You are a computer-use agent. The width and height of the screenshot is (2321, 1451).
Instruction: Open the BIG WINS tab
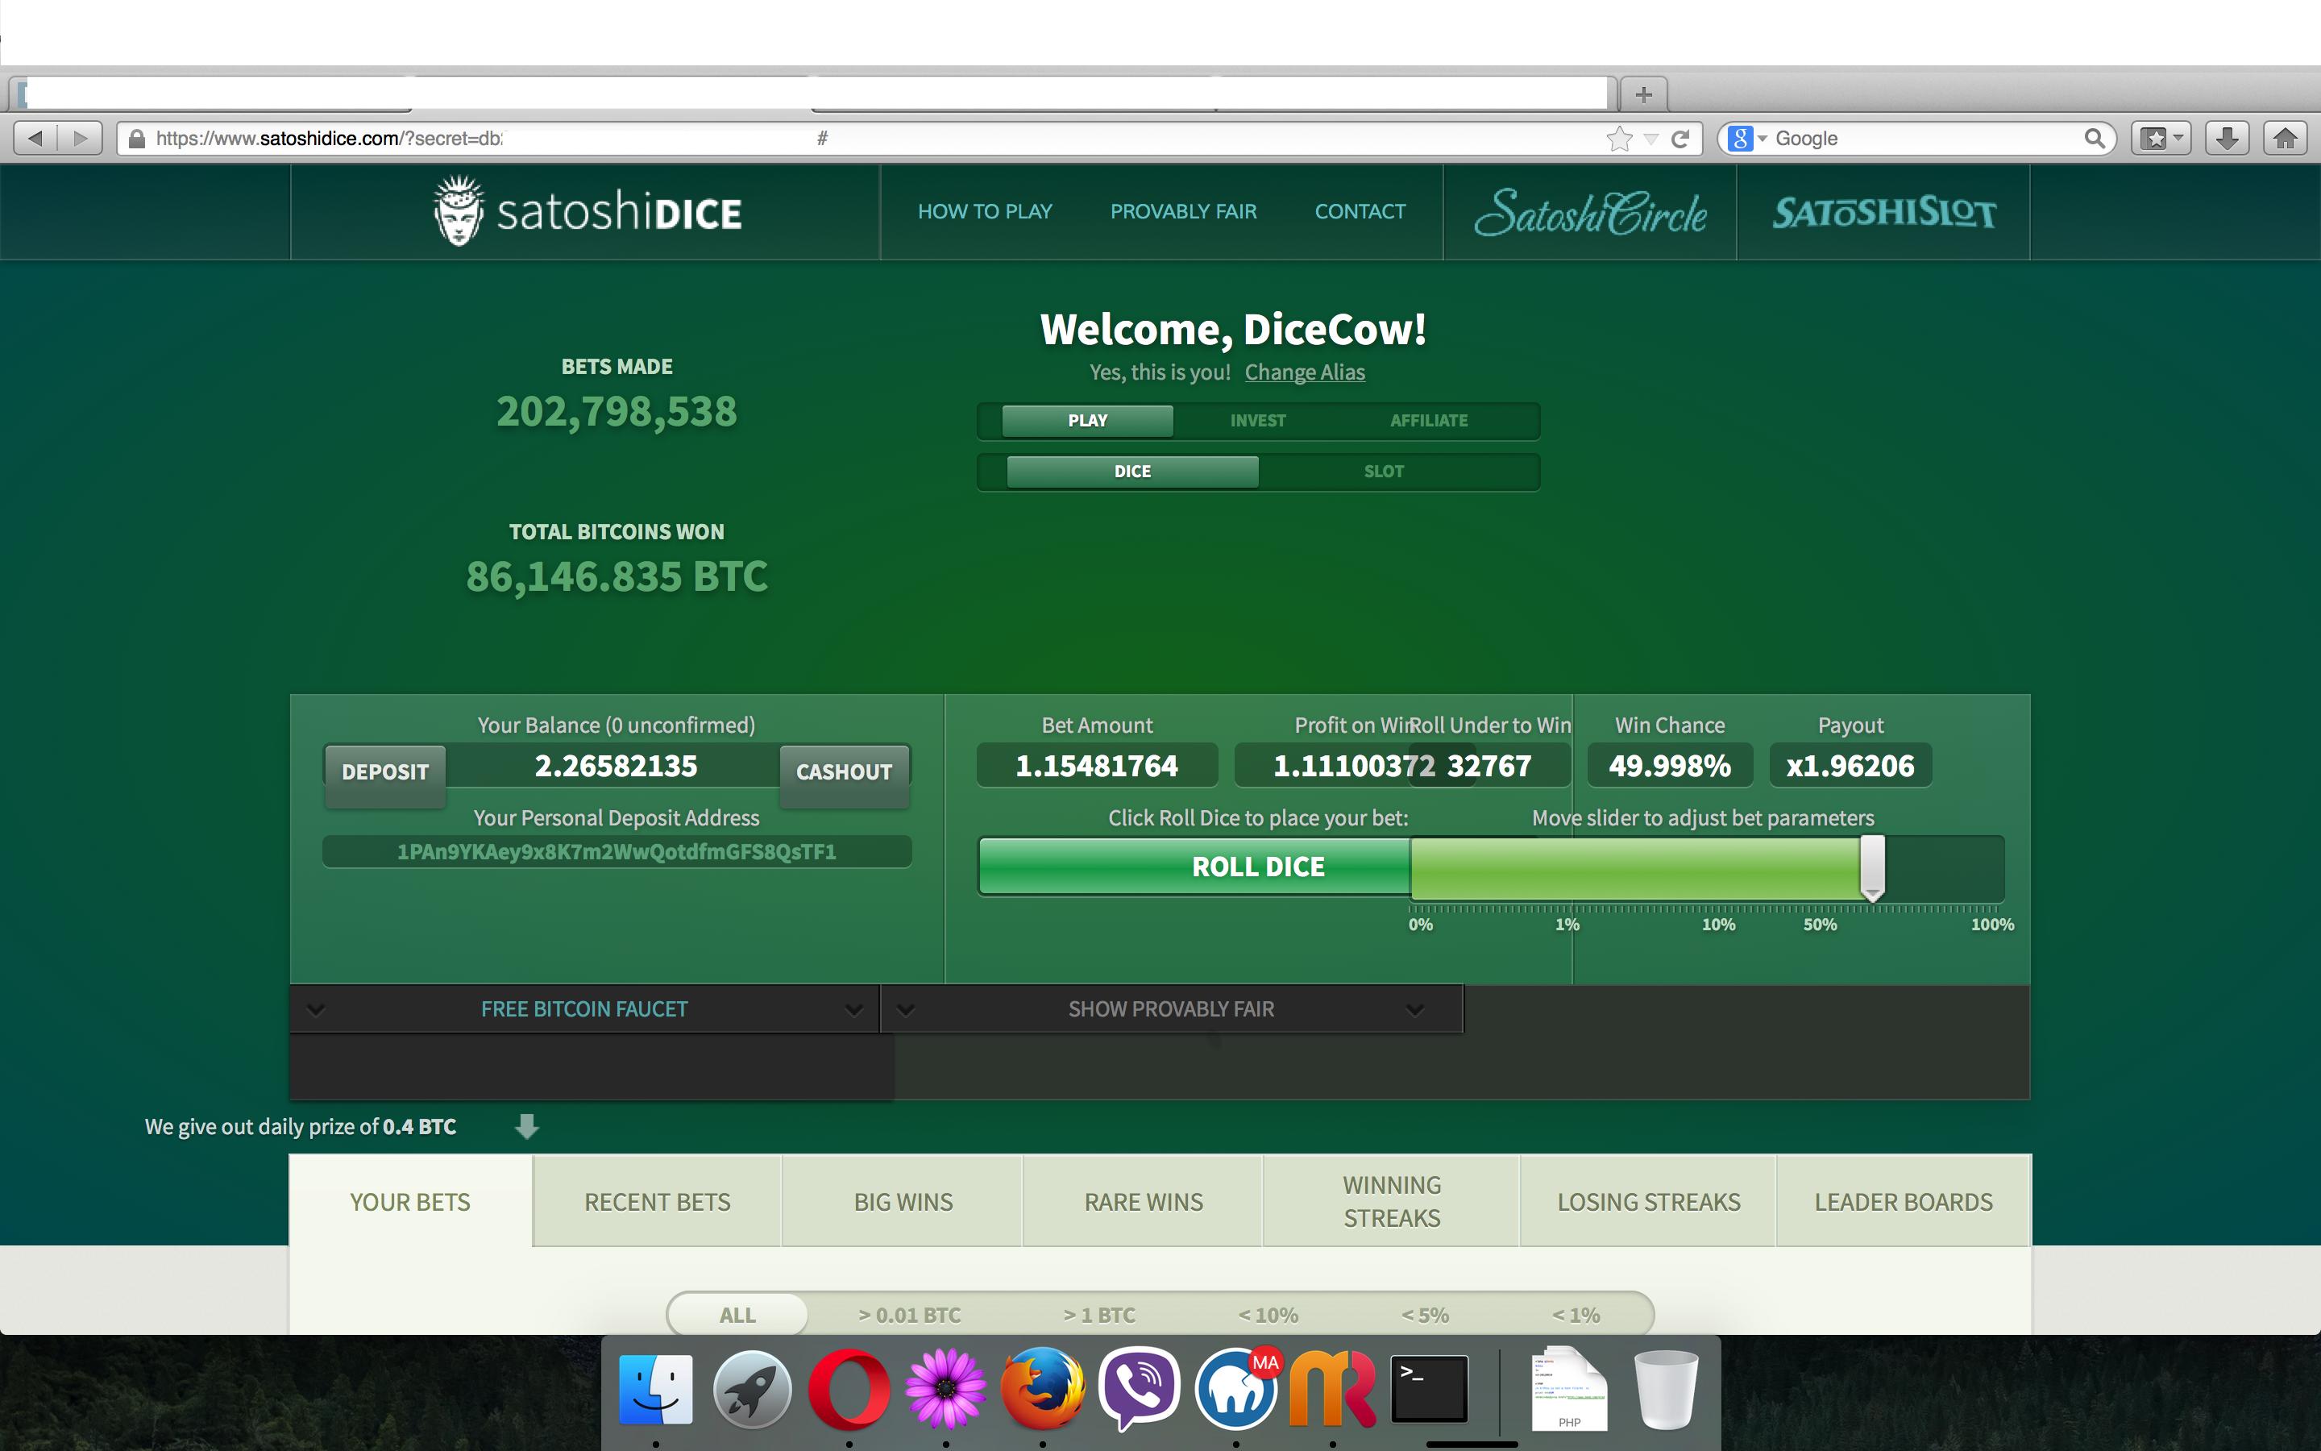903,1201
